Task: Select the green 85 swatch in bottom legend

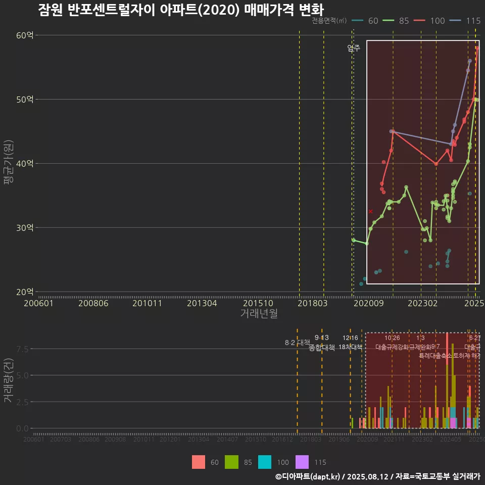Action: (x=231, y=462)
